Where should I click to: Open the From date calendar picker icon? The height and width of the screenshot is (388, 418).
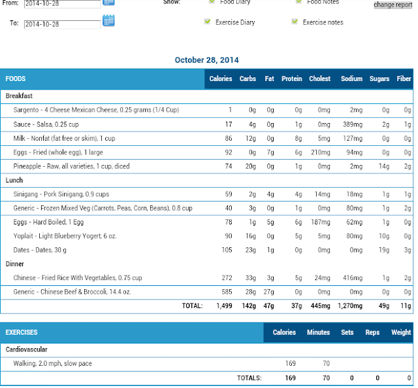(109, 2)
